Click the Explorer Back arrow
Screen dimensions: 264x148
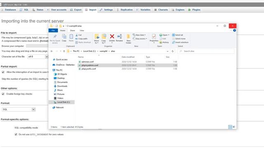(x=52, y=51)
